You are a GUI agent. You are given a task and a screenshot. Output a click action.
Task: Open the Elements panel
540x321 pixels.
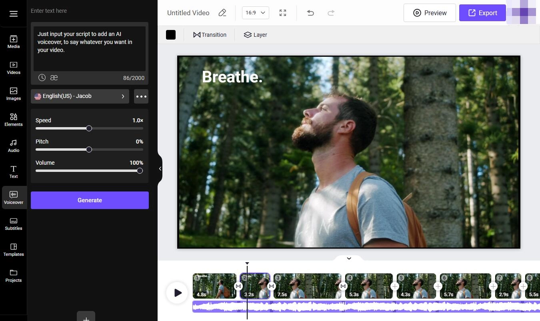pos(14,120)
